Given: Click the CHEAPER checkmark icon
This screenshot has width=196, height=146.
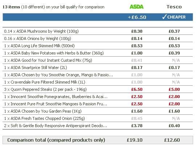Looking at the screenshot, I should (x=164, y=17).
